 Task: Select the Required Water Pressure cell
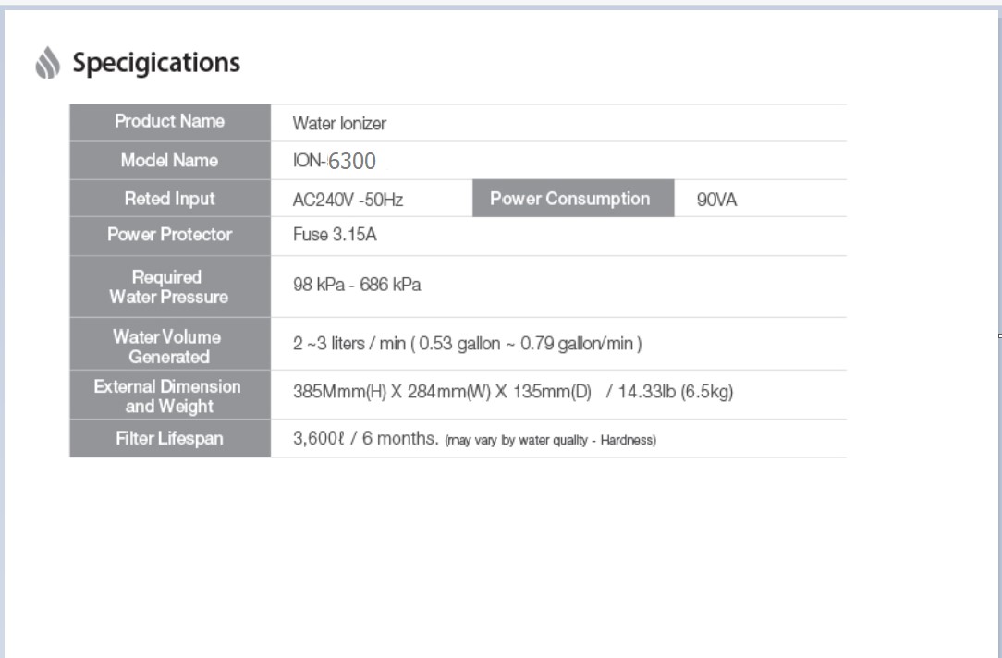point(170,286)
